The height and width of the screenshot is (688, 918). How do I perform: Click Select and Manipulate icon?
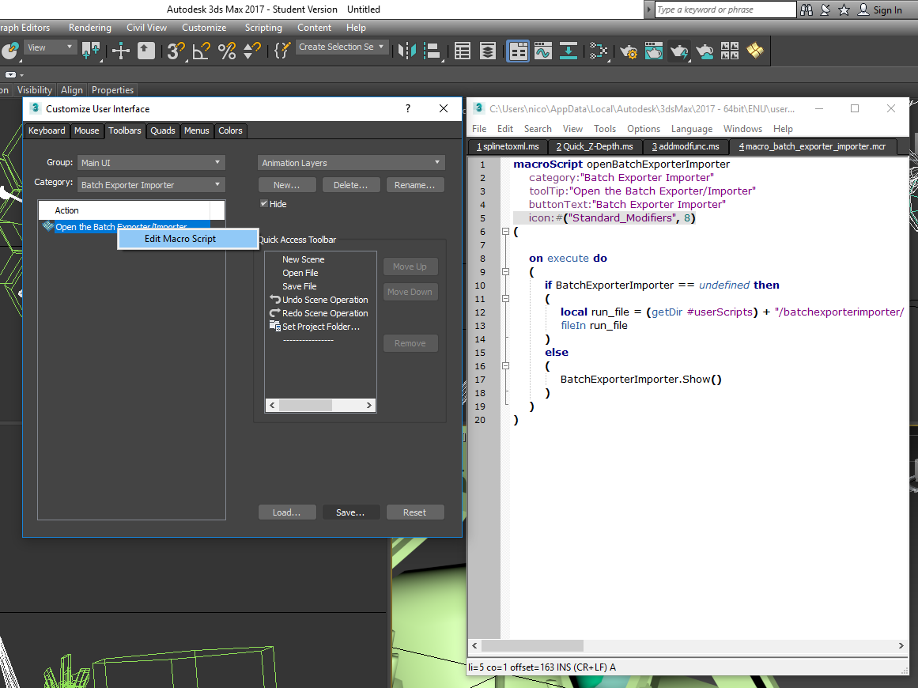121,51
